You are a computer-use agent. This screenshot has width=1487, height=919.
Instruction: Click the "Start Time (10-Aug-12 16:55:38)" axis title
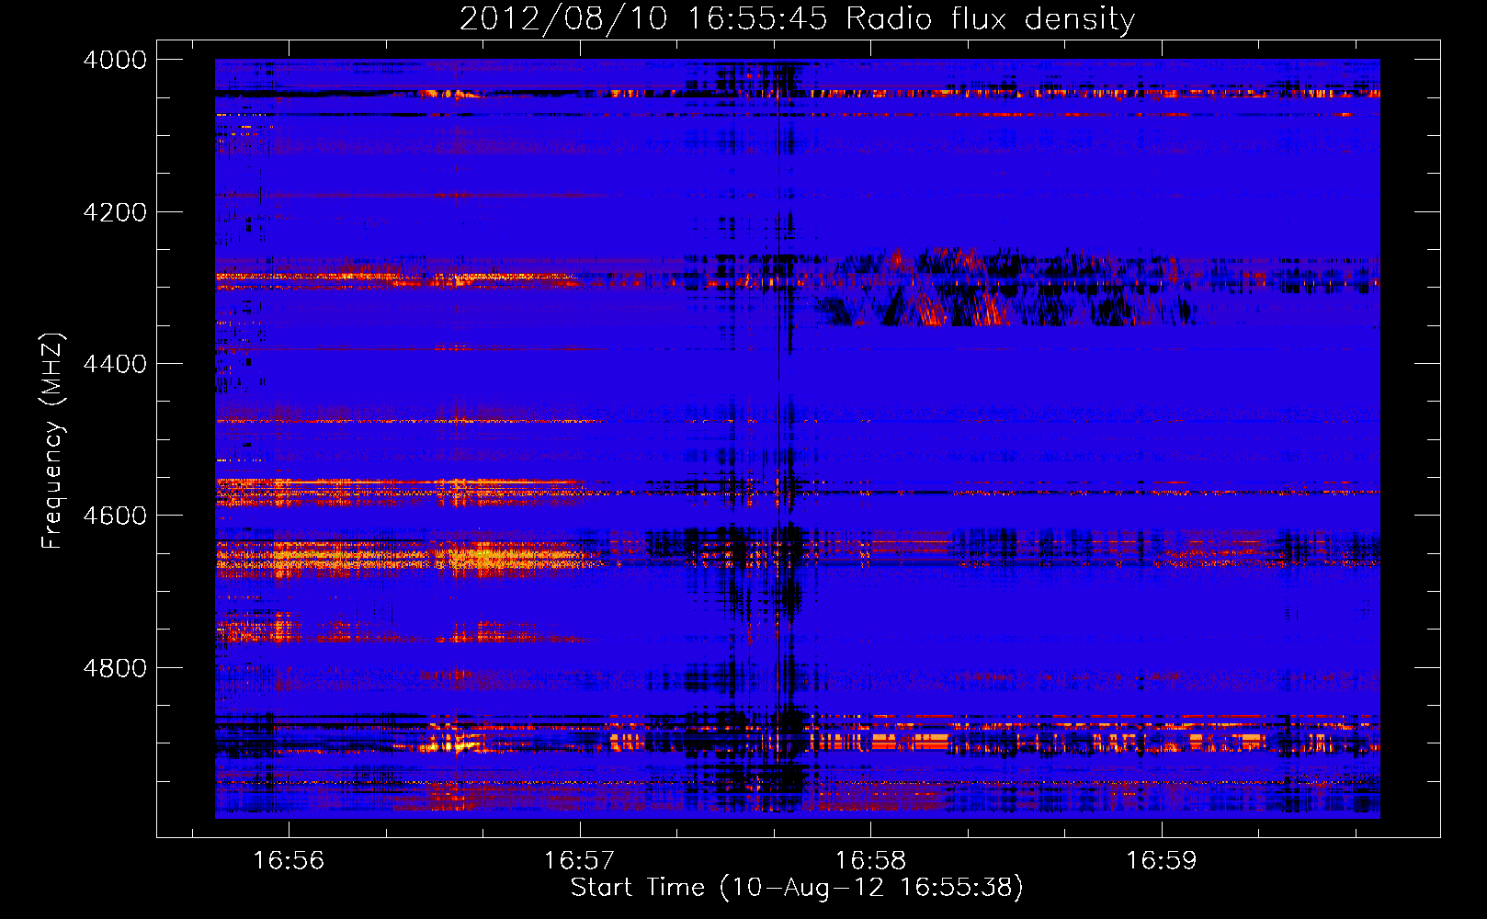click(797, 888)
